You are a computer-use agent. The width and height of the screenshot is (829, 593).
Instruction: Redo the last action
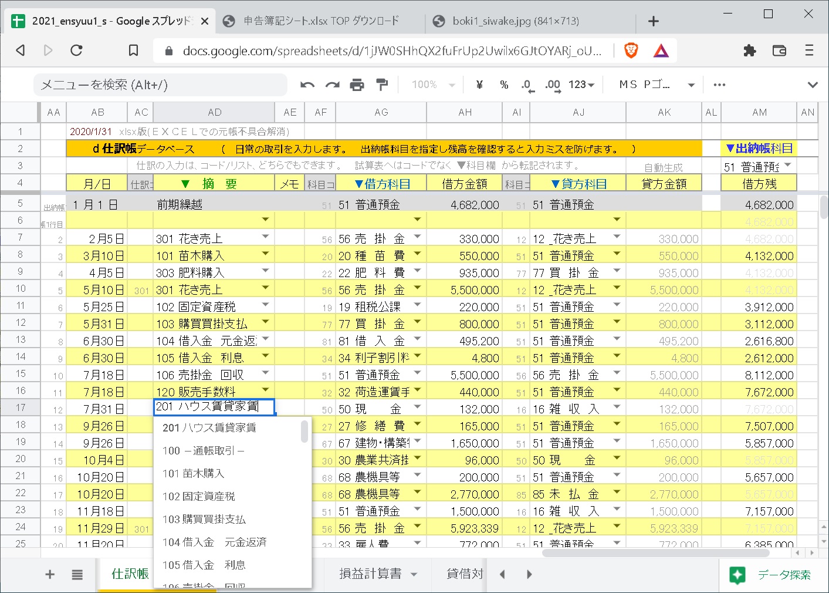tap(333, 85)
